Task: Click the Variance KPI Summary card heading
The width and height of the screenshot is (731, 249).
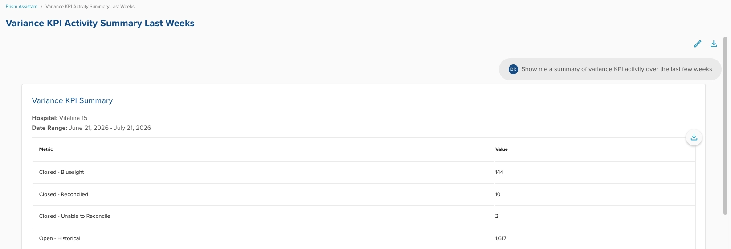Action: [x=72, y=100]
